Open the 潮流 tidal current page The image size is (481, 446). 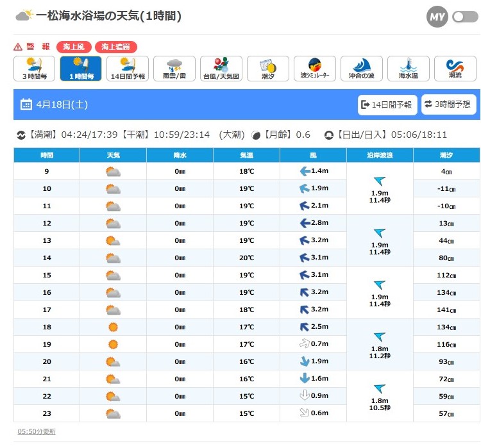[x=455, y=69]
